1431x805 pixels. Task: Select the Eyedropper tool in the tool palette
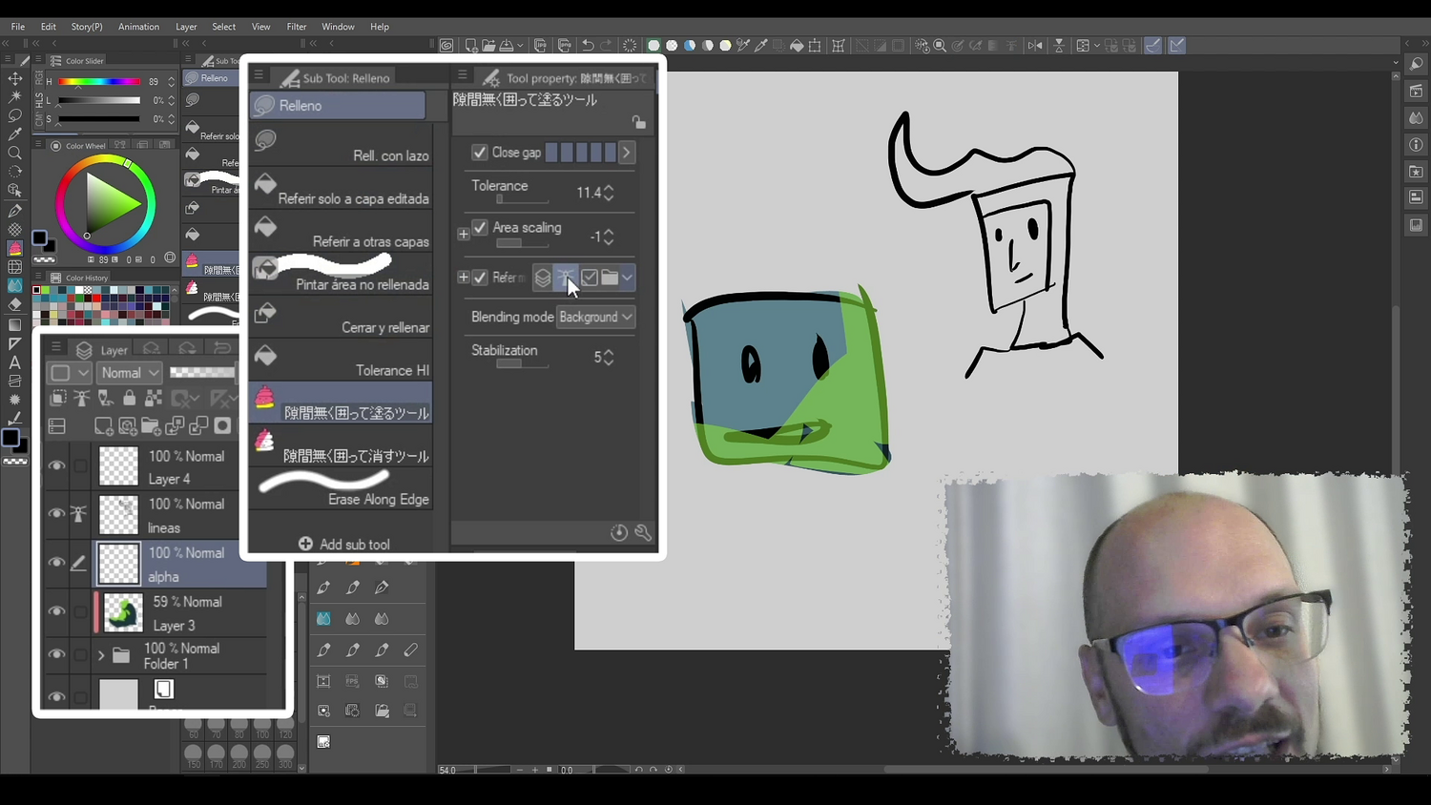(x=14, y=134)
